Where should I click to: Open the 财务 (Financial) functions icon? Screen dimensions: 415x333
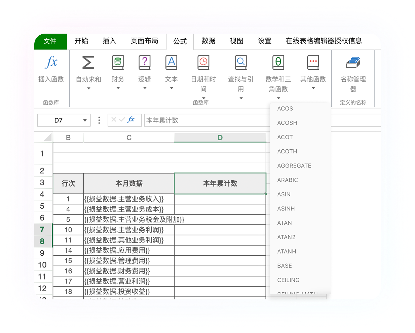click(x=118, y=62)
